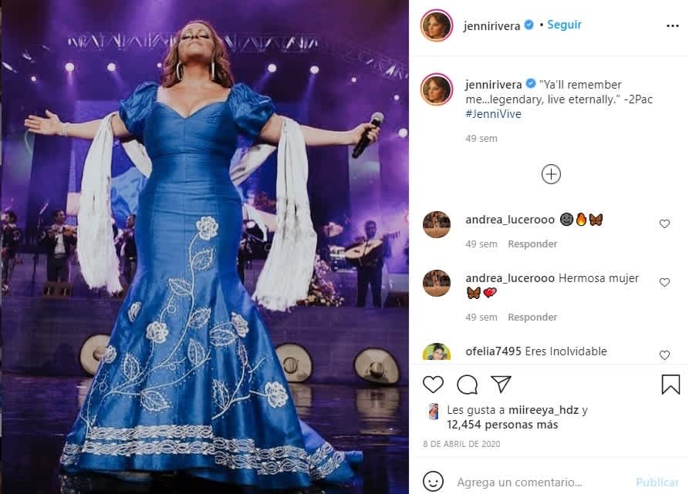Reply to the 'Hermosa mujer' comment

point(532,318)
